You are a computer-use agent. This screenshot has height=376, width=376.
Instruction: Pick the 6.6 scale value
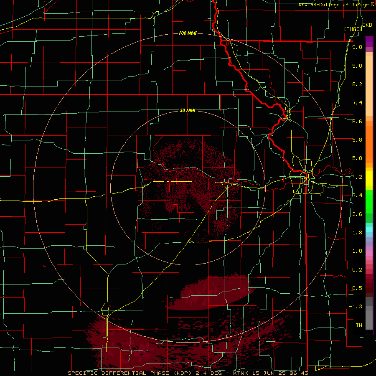[357, 121]
